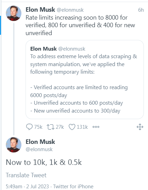Click the four-arrow expand icon
The height and width of the screenshot is (190, 148).
point(140,127)
